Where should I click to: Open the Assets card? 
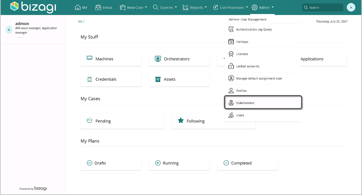coord(179,79)
